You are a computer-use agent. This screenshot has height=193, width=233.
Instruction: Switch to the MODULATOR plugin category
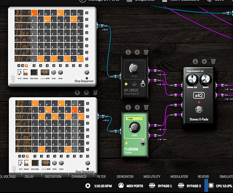pos(179,176)
